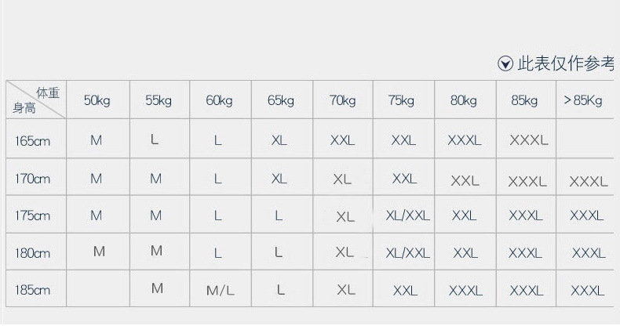Image resolution: width=620 pixels, height=326 pixels.
Task: Select the 165cm height row label
Action: (x=33, y=140)
